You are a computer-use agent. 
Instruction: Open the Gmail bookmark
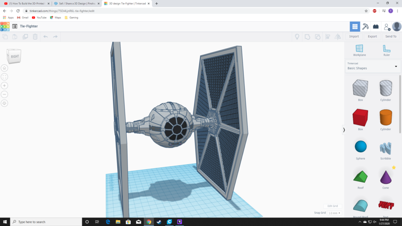(x=23, y=18)
